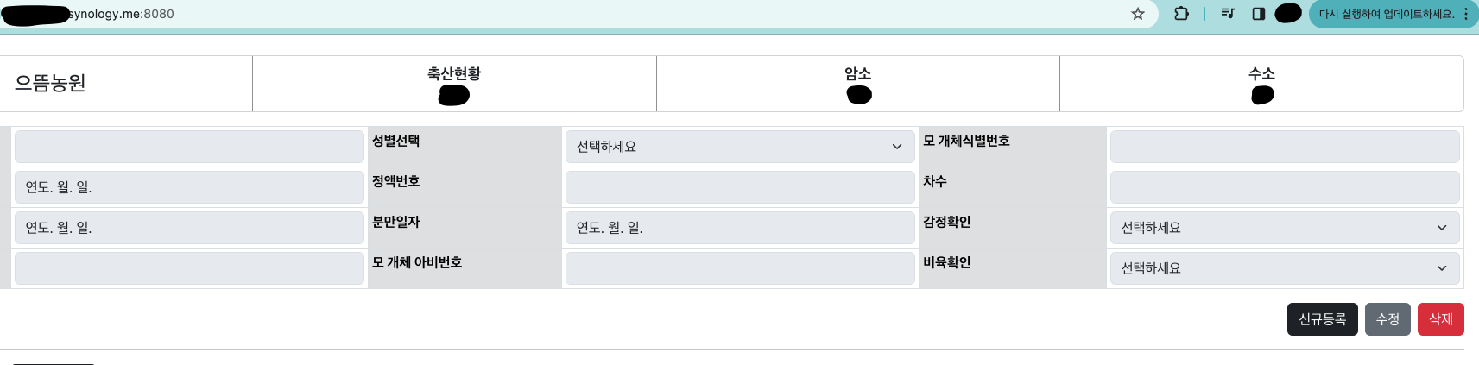Switch to the 암소 tab

pyautogui.click(x=858, y=84)
